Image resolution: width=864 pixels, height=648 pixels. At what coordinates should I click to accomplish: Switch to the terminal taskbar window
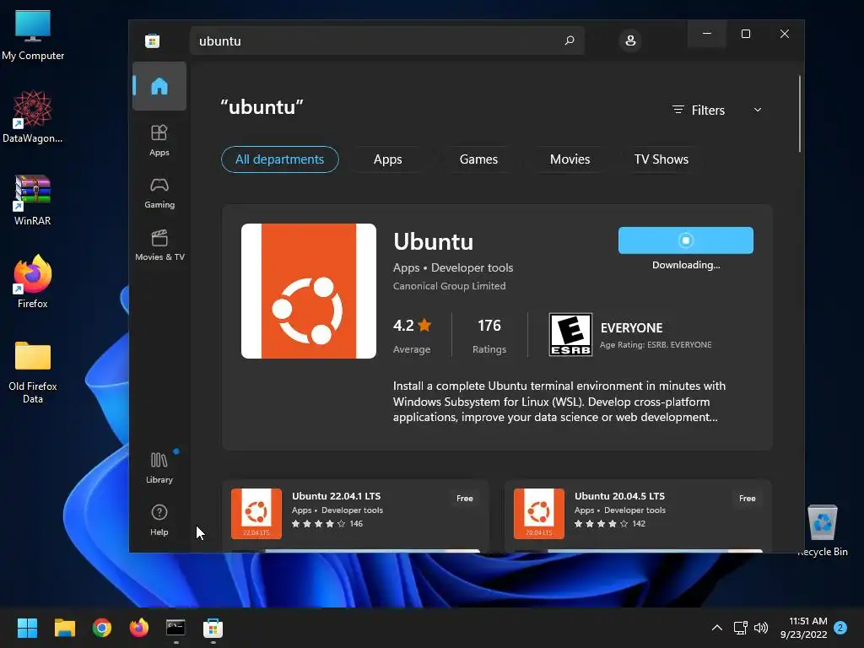tap(175, 628)
